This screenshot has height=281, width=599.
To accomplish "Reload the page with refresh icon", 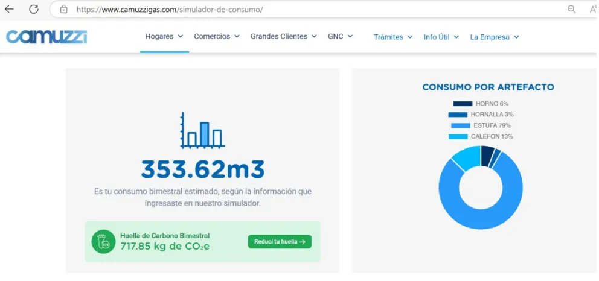I will (x=34, y=10).
